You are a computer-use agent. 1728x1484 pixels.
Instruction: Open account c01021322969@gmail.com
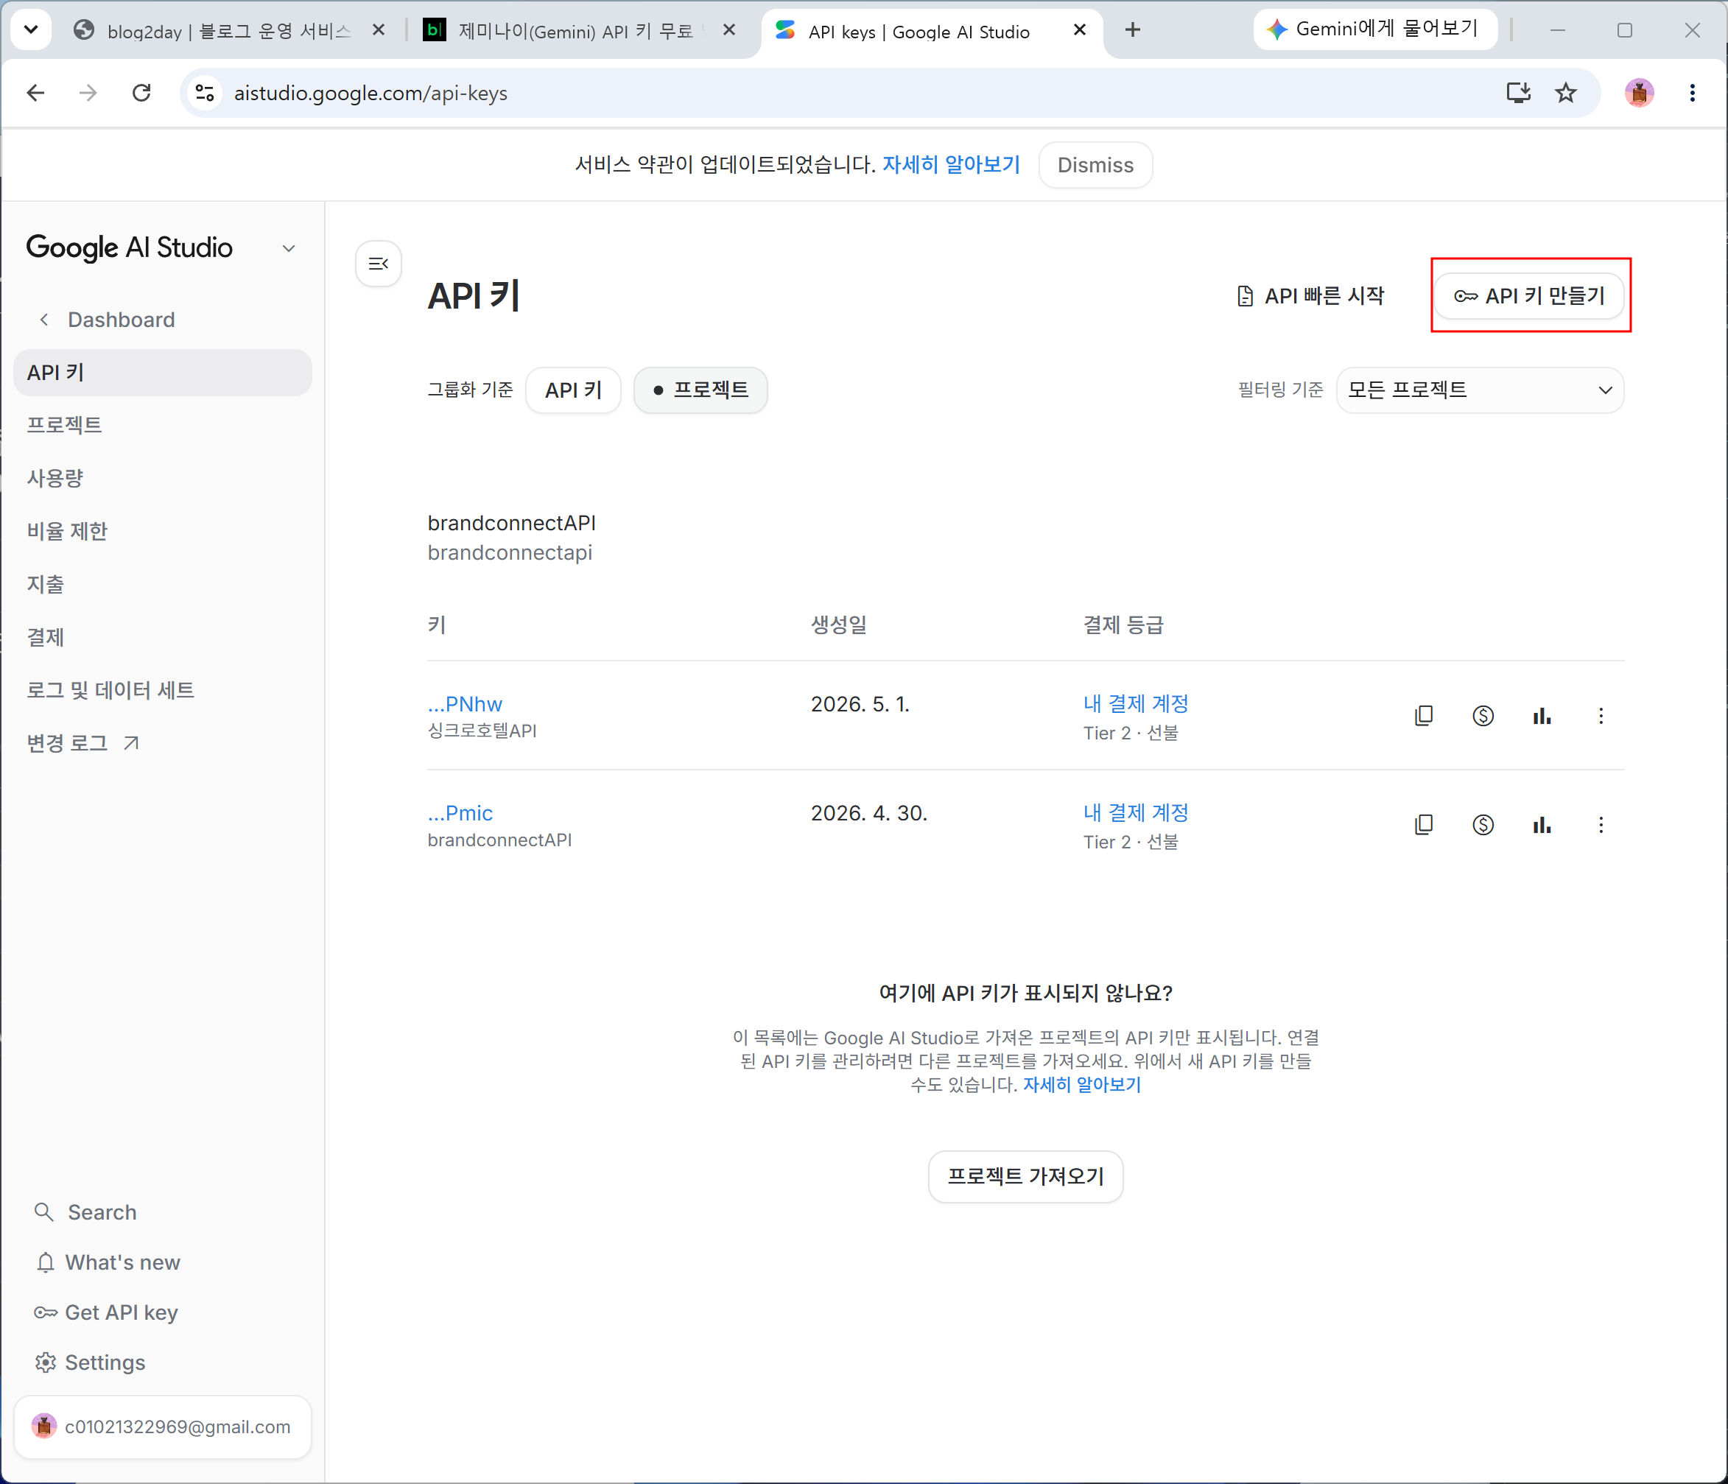(163, 1427)
